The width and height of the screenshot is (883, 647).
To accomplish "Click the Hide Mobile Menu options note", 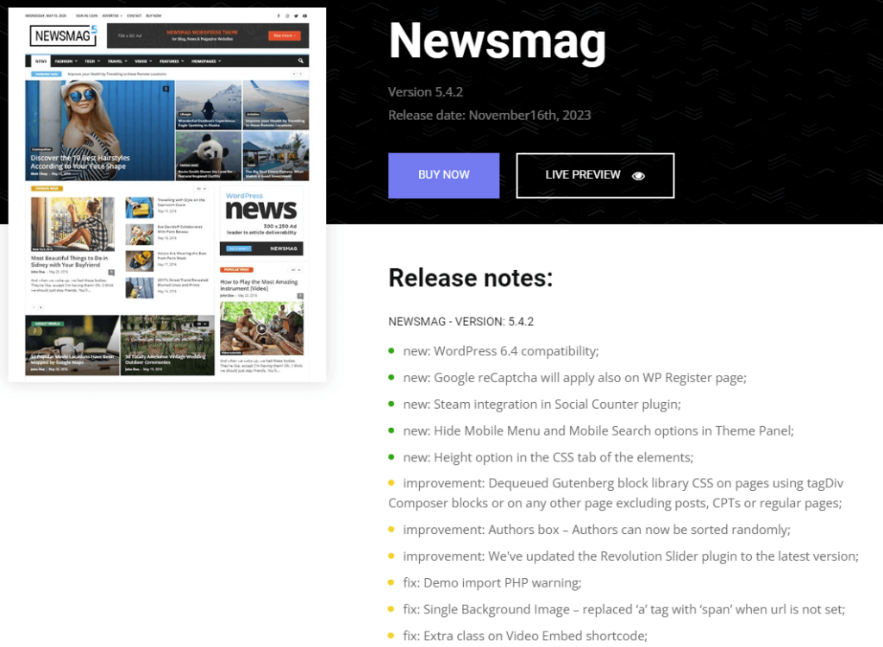I will [598, 430].
